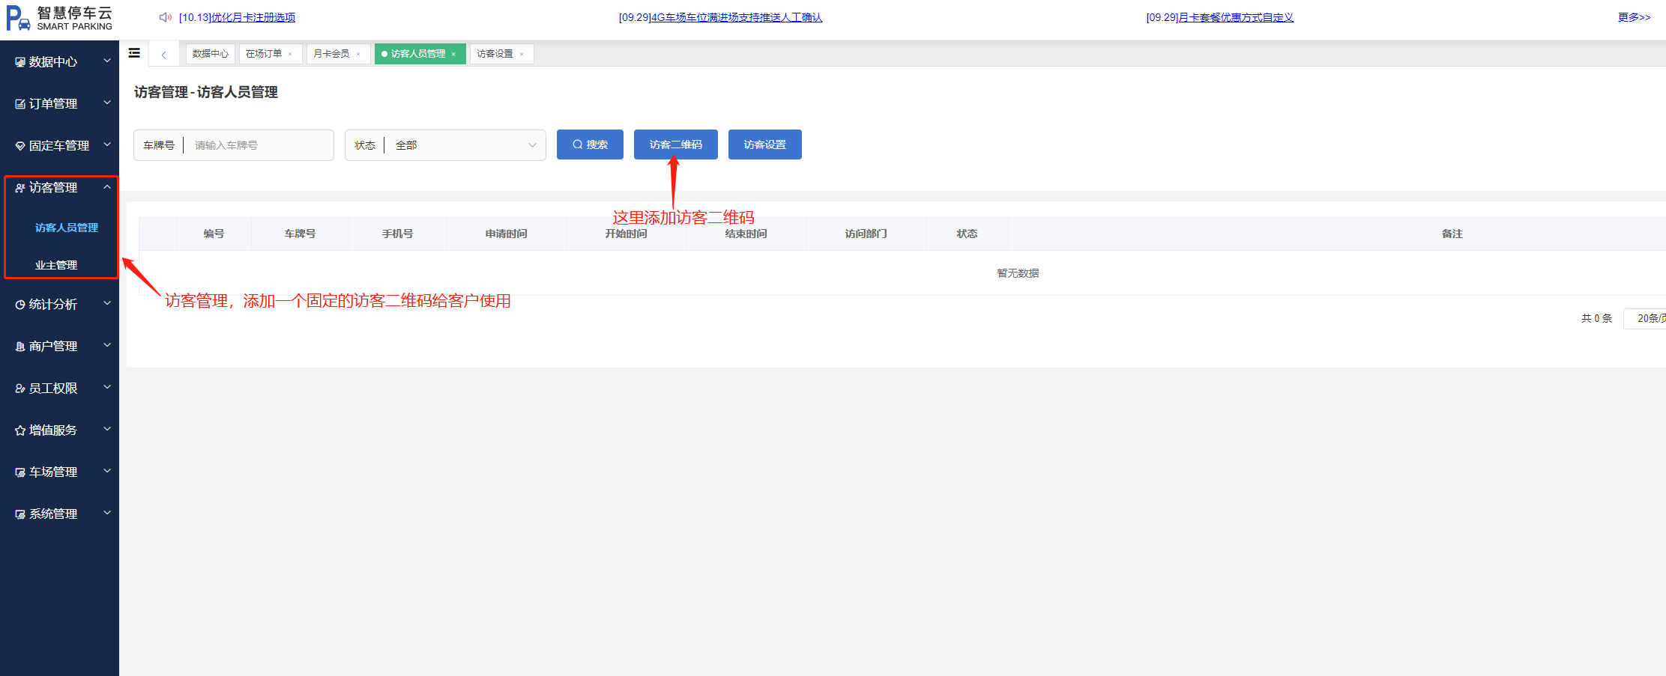The height and width of the screenshot is (676, 1666).
Task: Expand the 增值服务 menu chevron
Action: click(x=107, y=429)
